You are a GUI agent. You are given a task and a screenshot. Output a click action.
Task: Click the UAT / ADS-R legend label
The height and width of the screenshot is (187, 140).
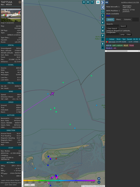point(117,46)
